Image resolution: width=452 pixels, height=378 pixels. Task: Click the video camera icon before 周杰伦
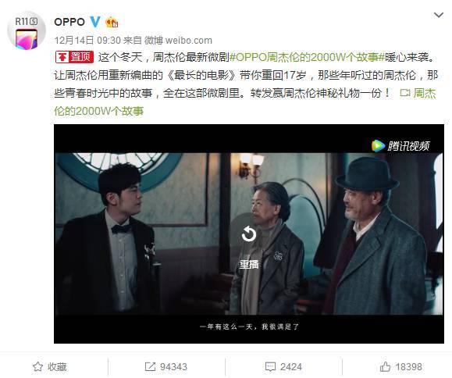(x=405, y=93)
